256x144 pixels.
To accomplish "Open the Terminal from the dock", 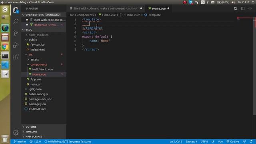I will (5, 56).
